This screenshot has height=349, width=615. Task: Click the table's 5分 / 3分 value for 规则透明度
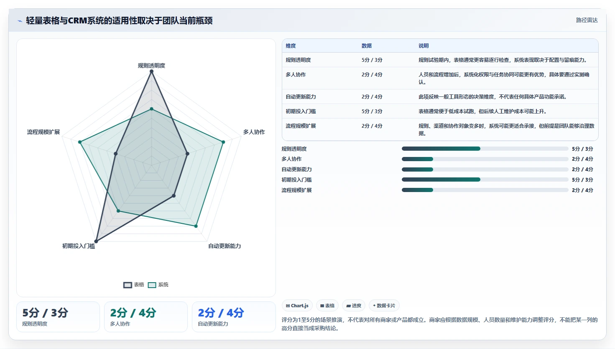click(x=372, y=60)
